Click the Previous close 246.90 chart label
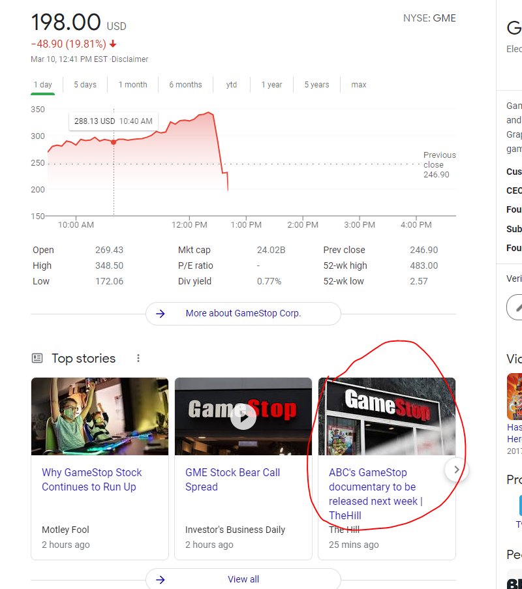This screenshot has width=522, height=589. pos(439,164)
